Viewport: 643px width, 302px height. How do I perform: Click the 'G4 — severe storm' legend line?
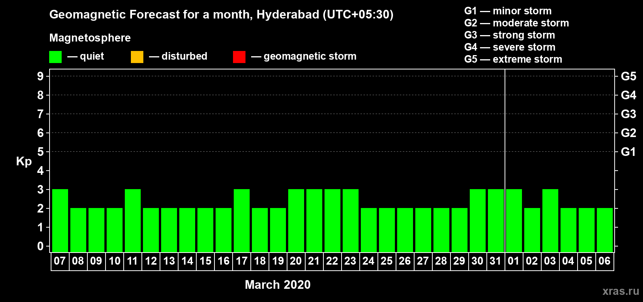click(510, 47)
